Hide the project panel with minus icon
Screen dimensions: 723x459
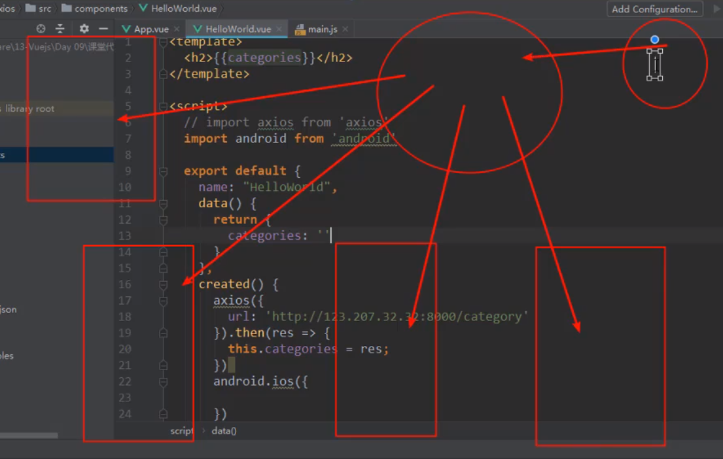pyautogui.click(x=103, y=29)
